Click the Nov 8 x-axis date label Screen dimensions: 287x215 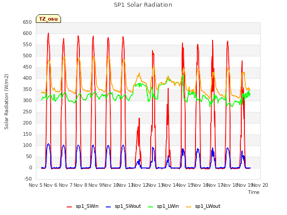pos(81,185)
